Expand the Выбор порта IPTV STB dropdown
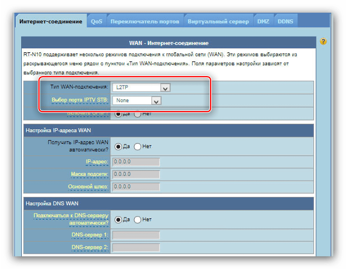 click(137, 100)
